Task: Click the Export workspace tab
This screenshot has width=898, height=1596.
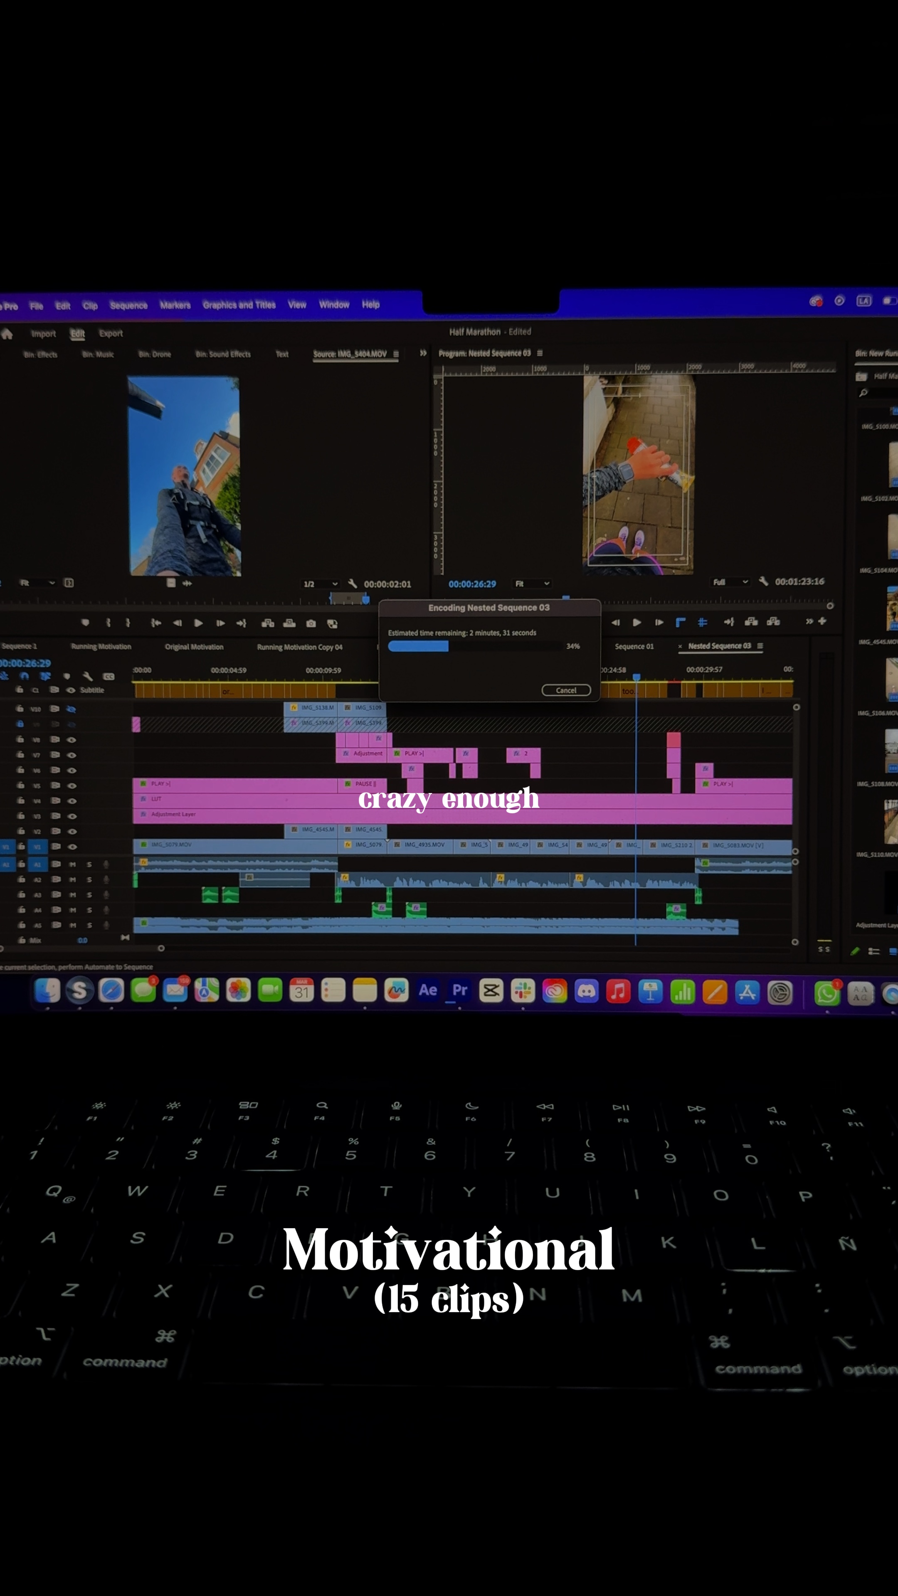Action: coord(111,333)
